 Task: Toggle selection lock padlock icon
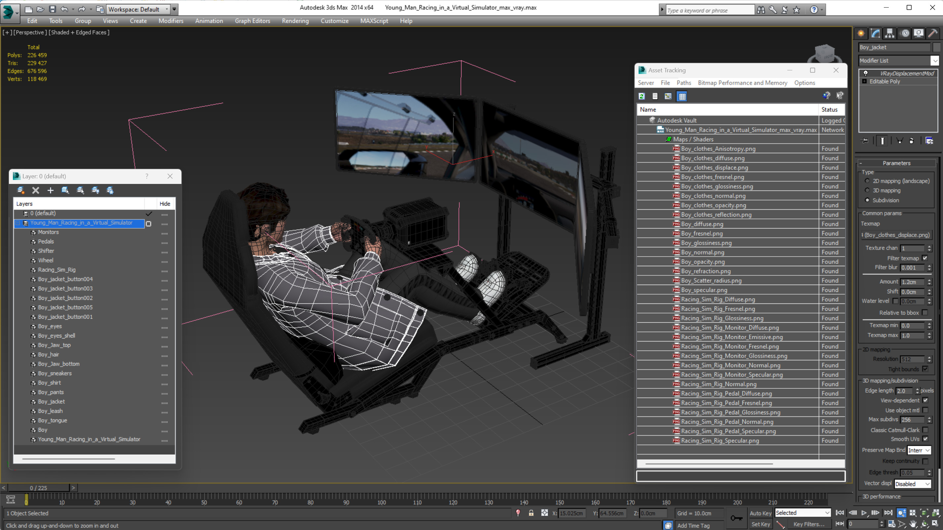coord(531,513)
